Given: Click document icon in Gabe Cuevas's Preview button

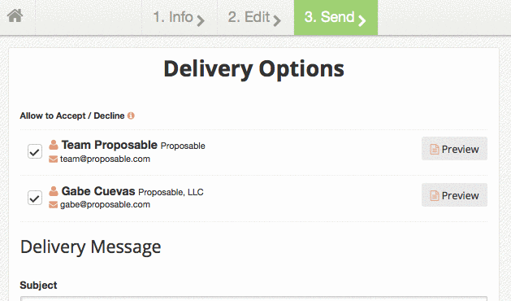Looking at the screenshot, I should 435,195.
